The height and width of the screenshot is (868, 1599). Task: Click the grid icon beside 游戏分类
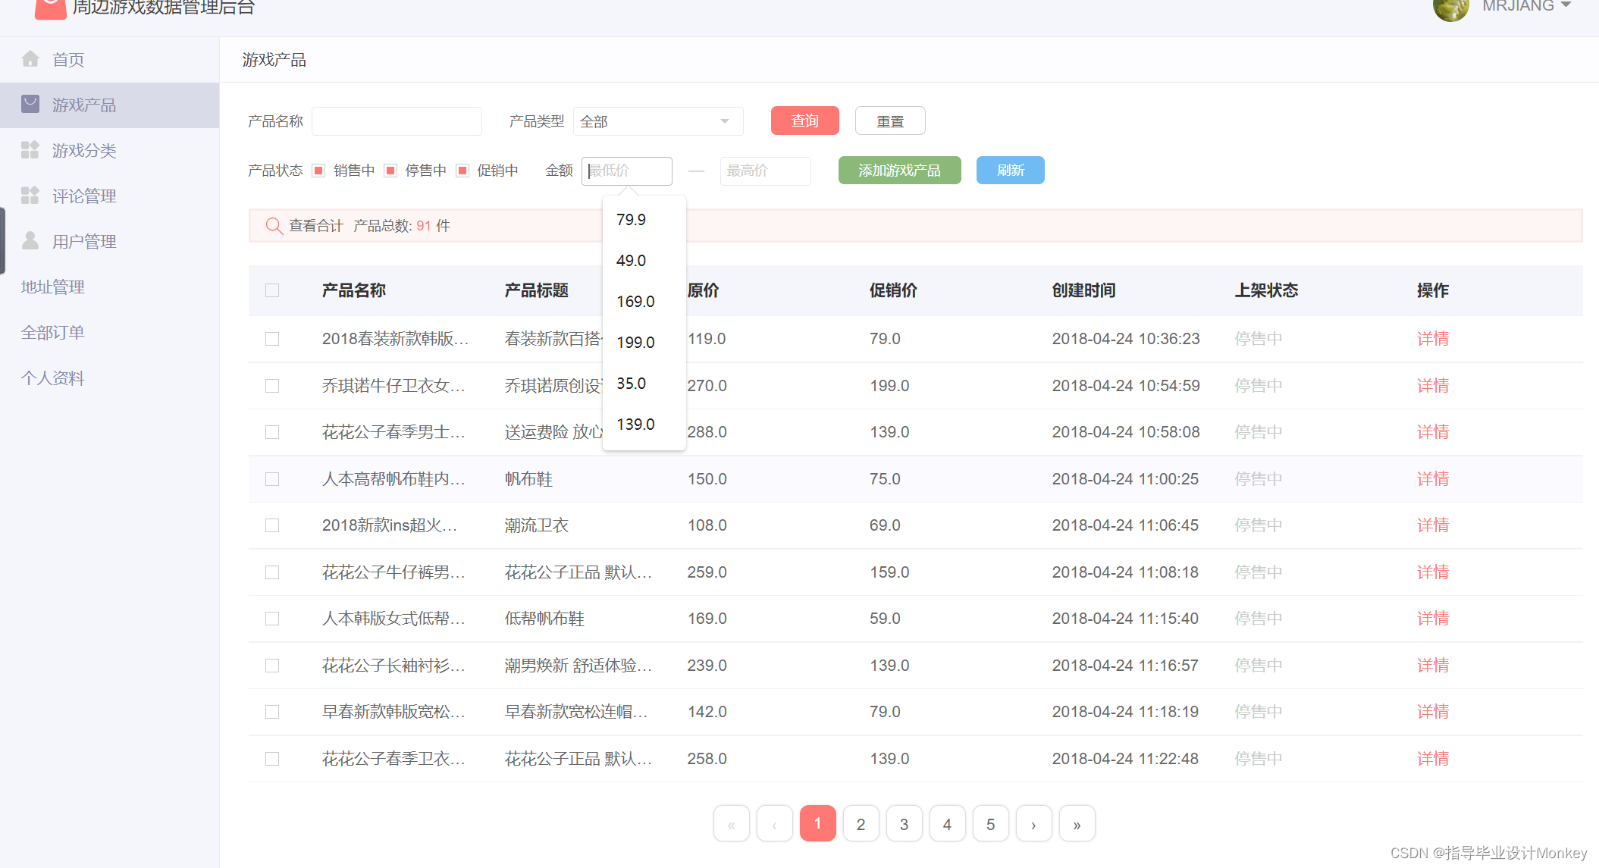30,150
